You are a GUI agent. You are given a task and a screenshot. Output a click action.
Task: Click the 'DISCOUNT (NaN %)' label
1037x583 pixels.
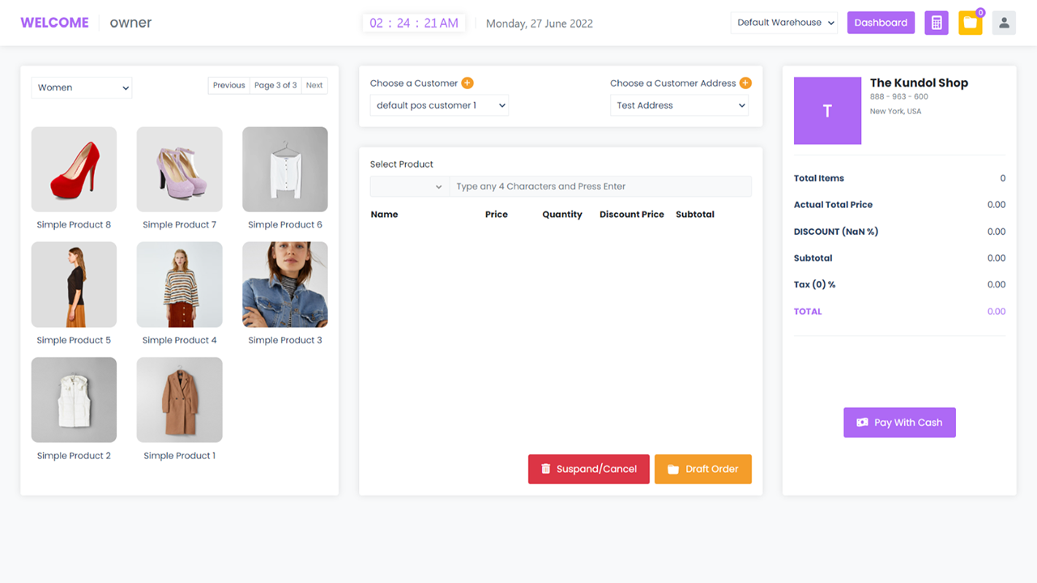(x=836, y=232)
